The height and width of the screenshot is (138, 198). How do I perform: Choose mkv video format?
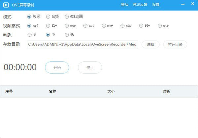[123, 25]
